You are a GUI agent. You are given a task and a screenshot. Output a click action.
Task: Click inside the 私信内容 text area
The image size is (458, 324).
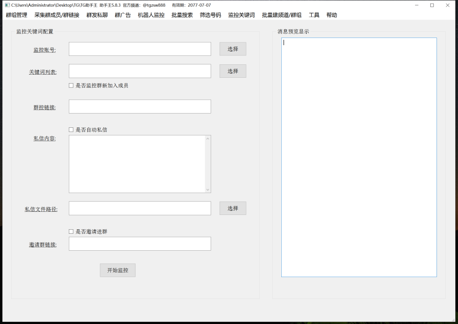[137, 164]
